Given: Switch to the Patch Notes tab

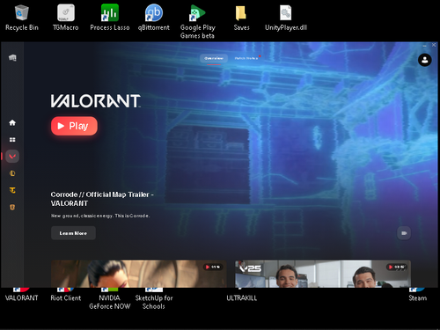Looking at the screenshot, I should (x=246, y=58).
